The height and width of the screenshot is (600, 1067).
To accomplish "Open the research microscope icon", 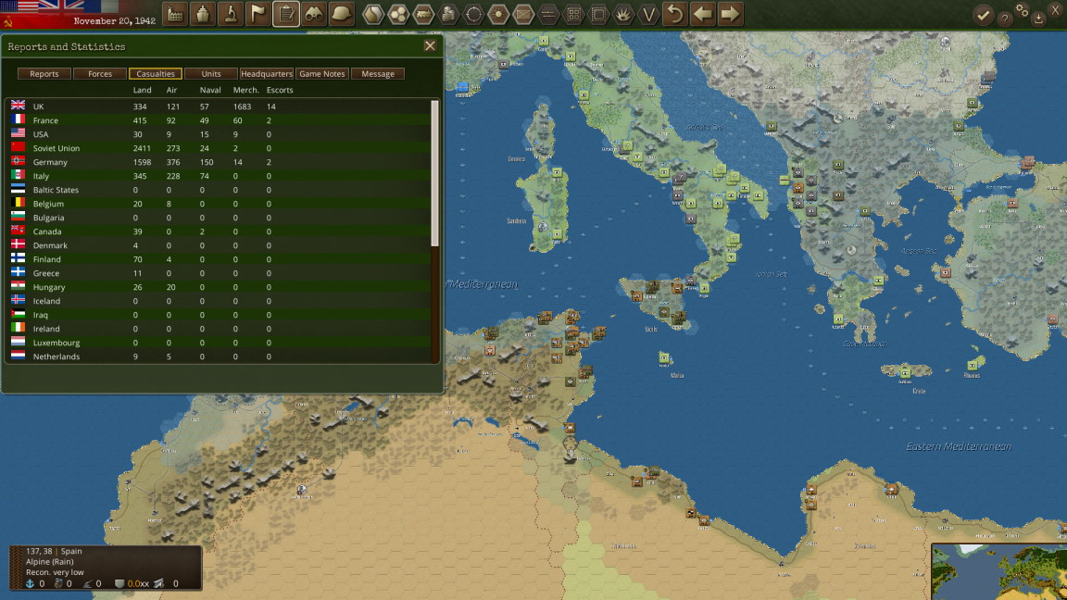I will (231, 14).
